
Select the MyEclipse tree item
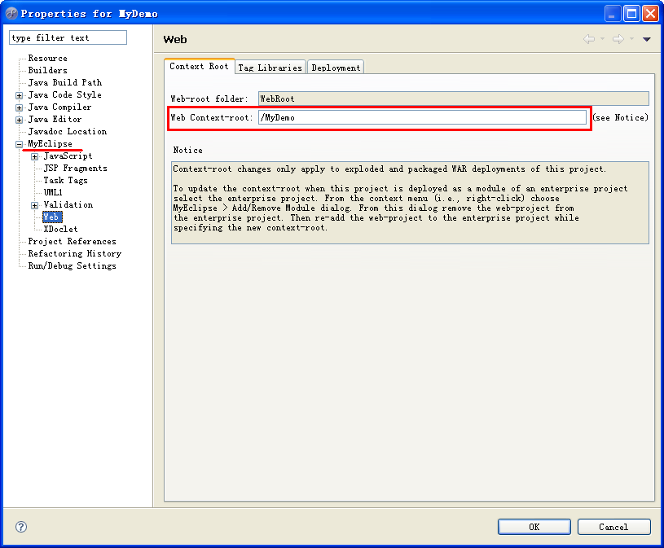point(50,144)
